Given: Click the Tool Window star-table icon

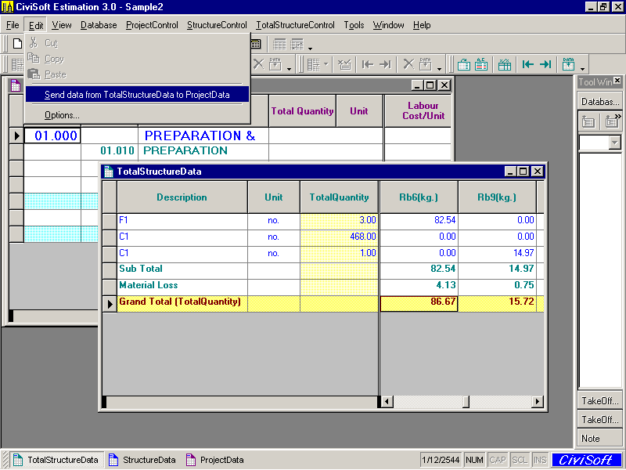Looking at the screenshot, I should 588,121.
